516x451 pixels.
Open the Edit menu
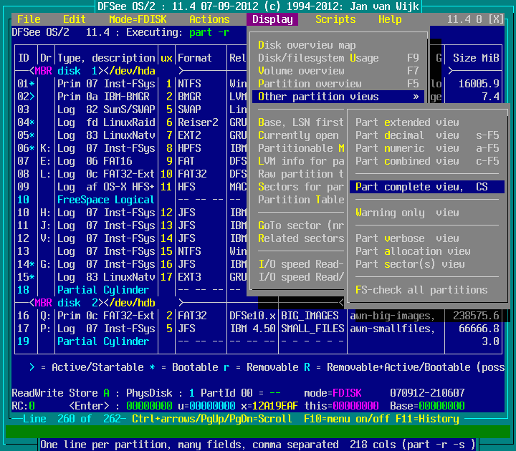(75, 19)
